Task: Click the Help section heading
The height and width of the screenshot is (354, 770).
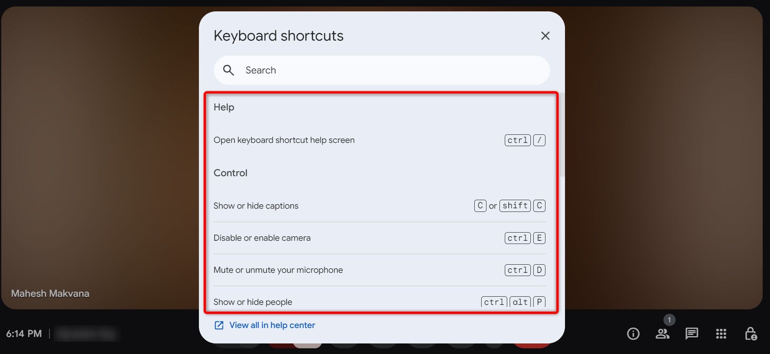Action: pos(224,107)
